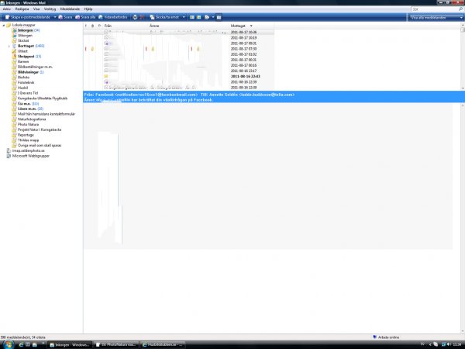This screenshot has width=465, height=349.
Task: Select the Borttaget deleted items folder
Action: coord(26,46)
